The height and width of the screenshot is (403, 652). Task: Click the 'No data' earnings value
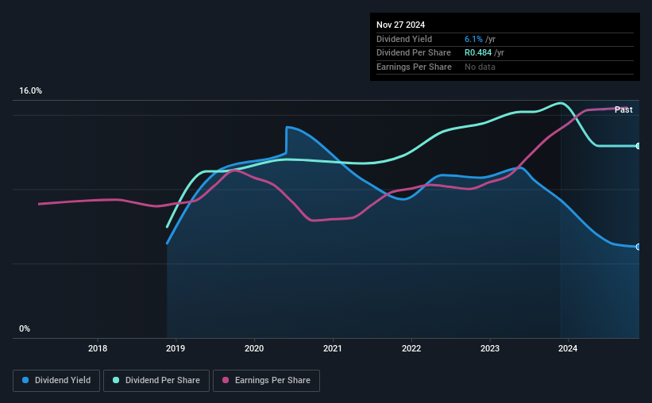(x=480, y=67)
